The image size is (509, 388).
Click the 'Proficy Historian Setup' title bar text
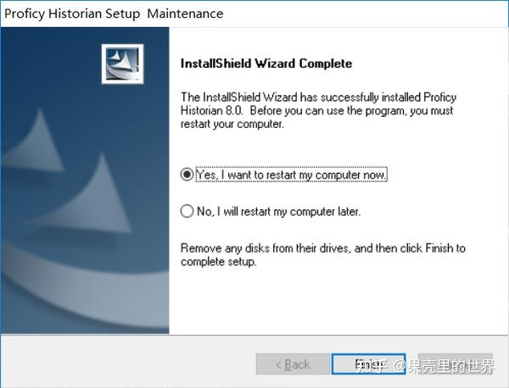71,14
